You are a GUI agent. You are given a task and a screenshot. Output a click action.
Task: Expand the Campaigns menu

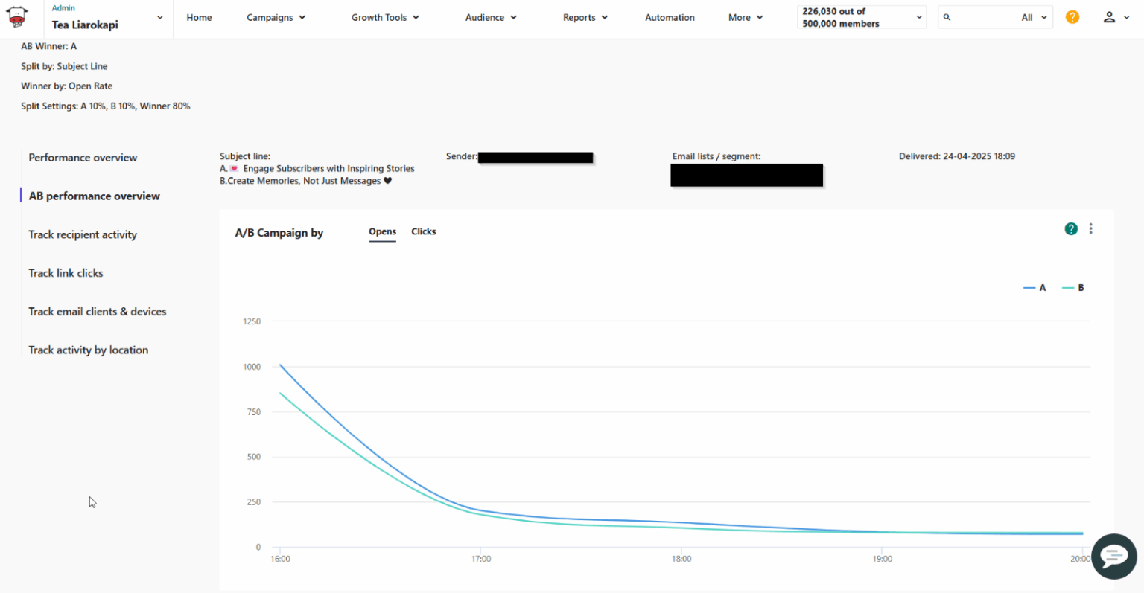point(276,17)
